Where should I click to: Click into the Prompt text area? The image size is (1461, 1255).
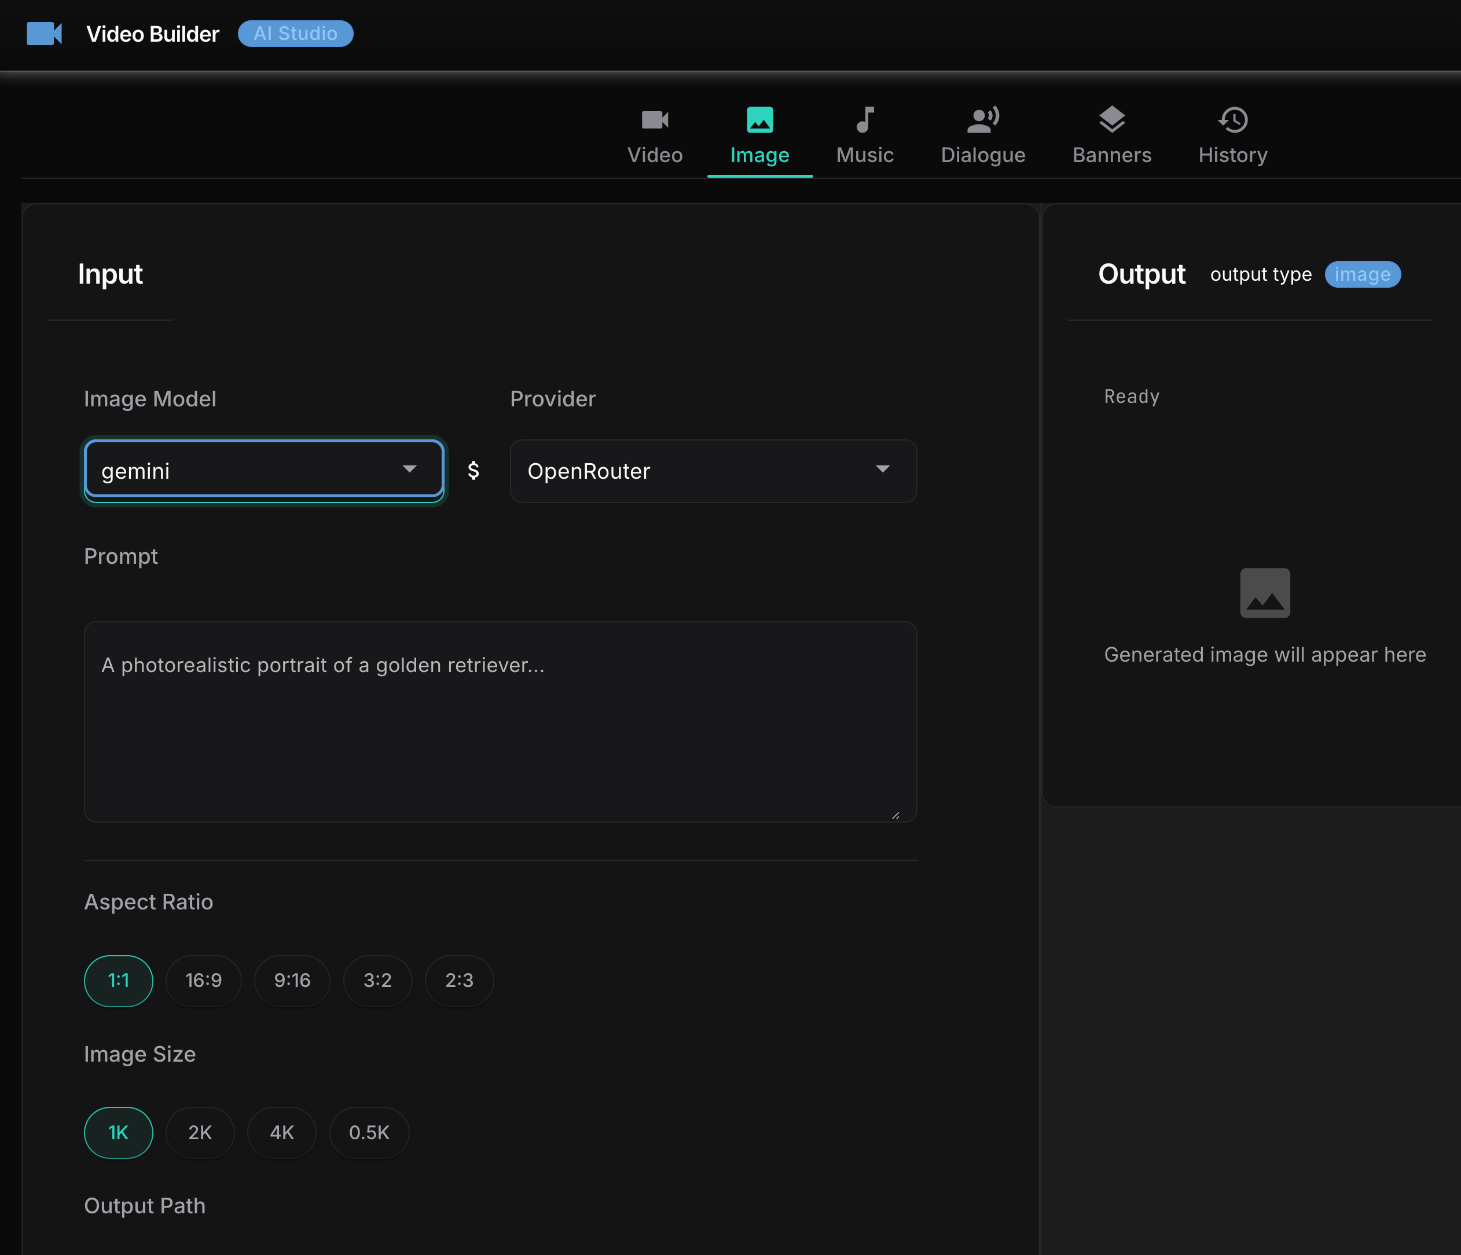(x=500, y=721)
